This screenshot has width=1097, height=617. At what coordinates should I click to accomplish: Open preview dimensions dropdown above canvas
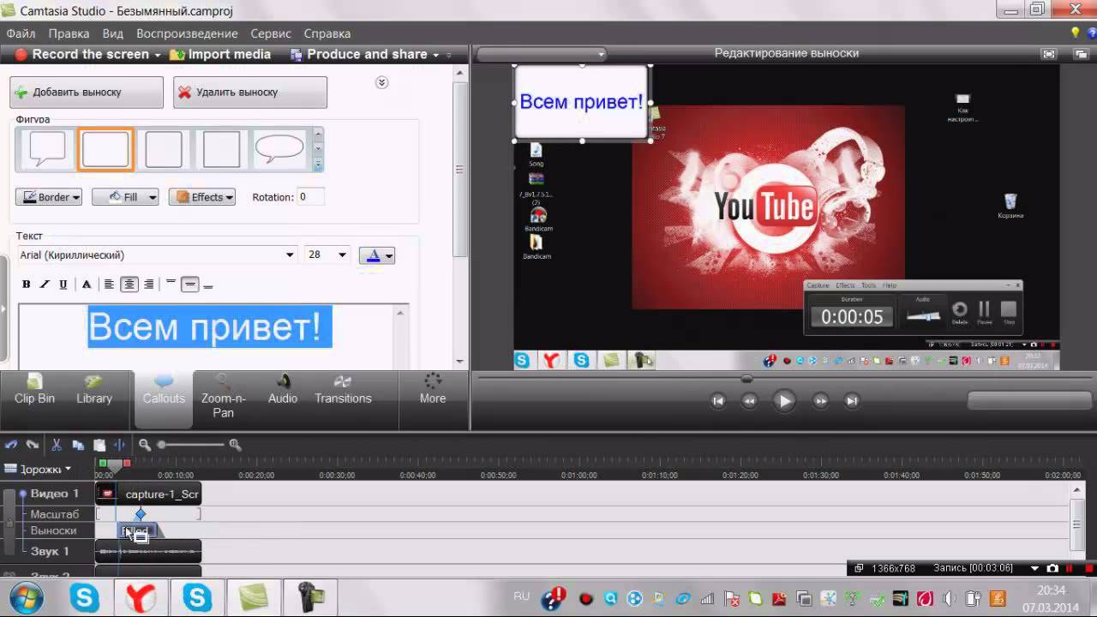pyautogui.click(x=542, y=54)
